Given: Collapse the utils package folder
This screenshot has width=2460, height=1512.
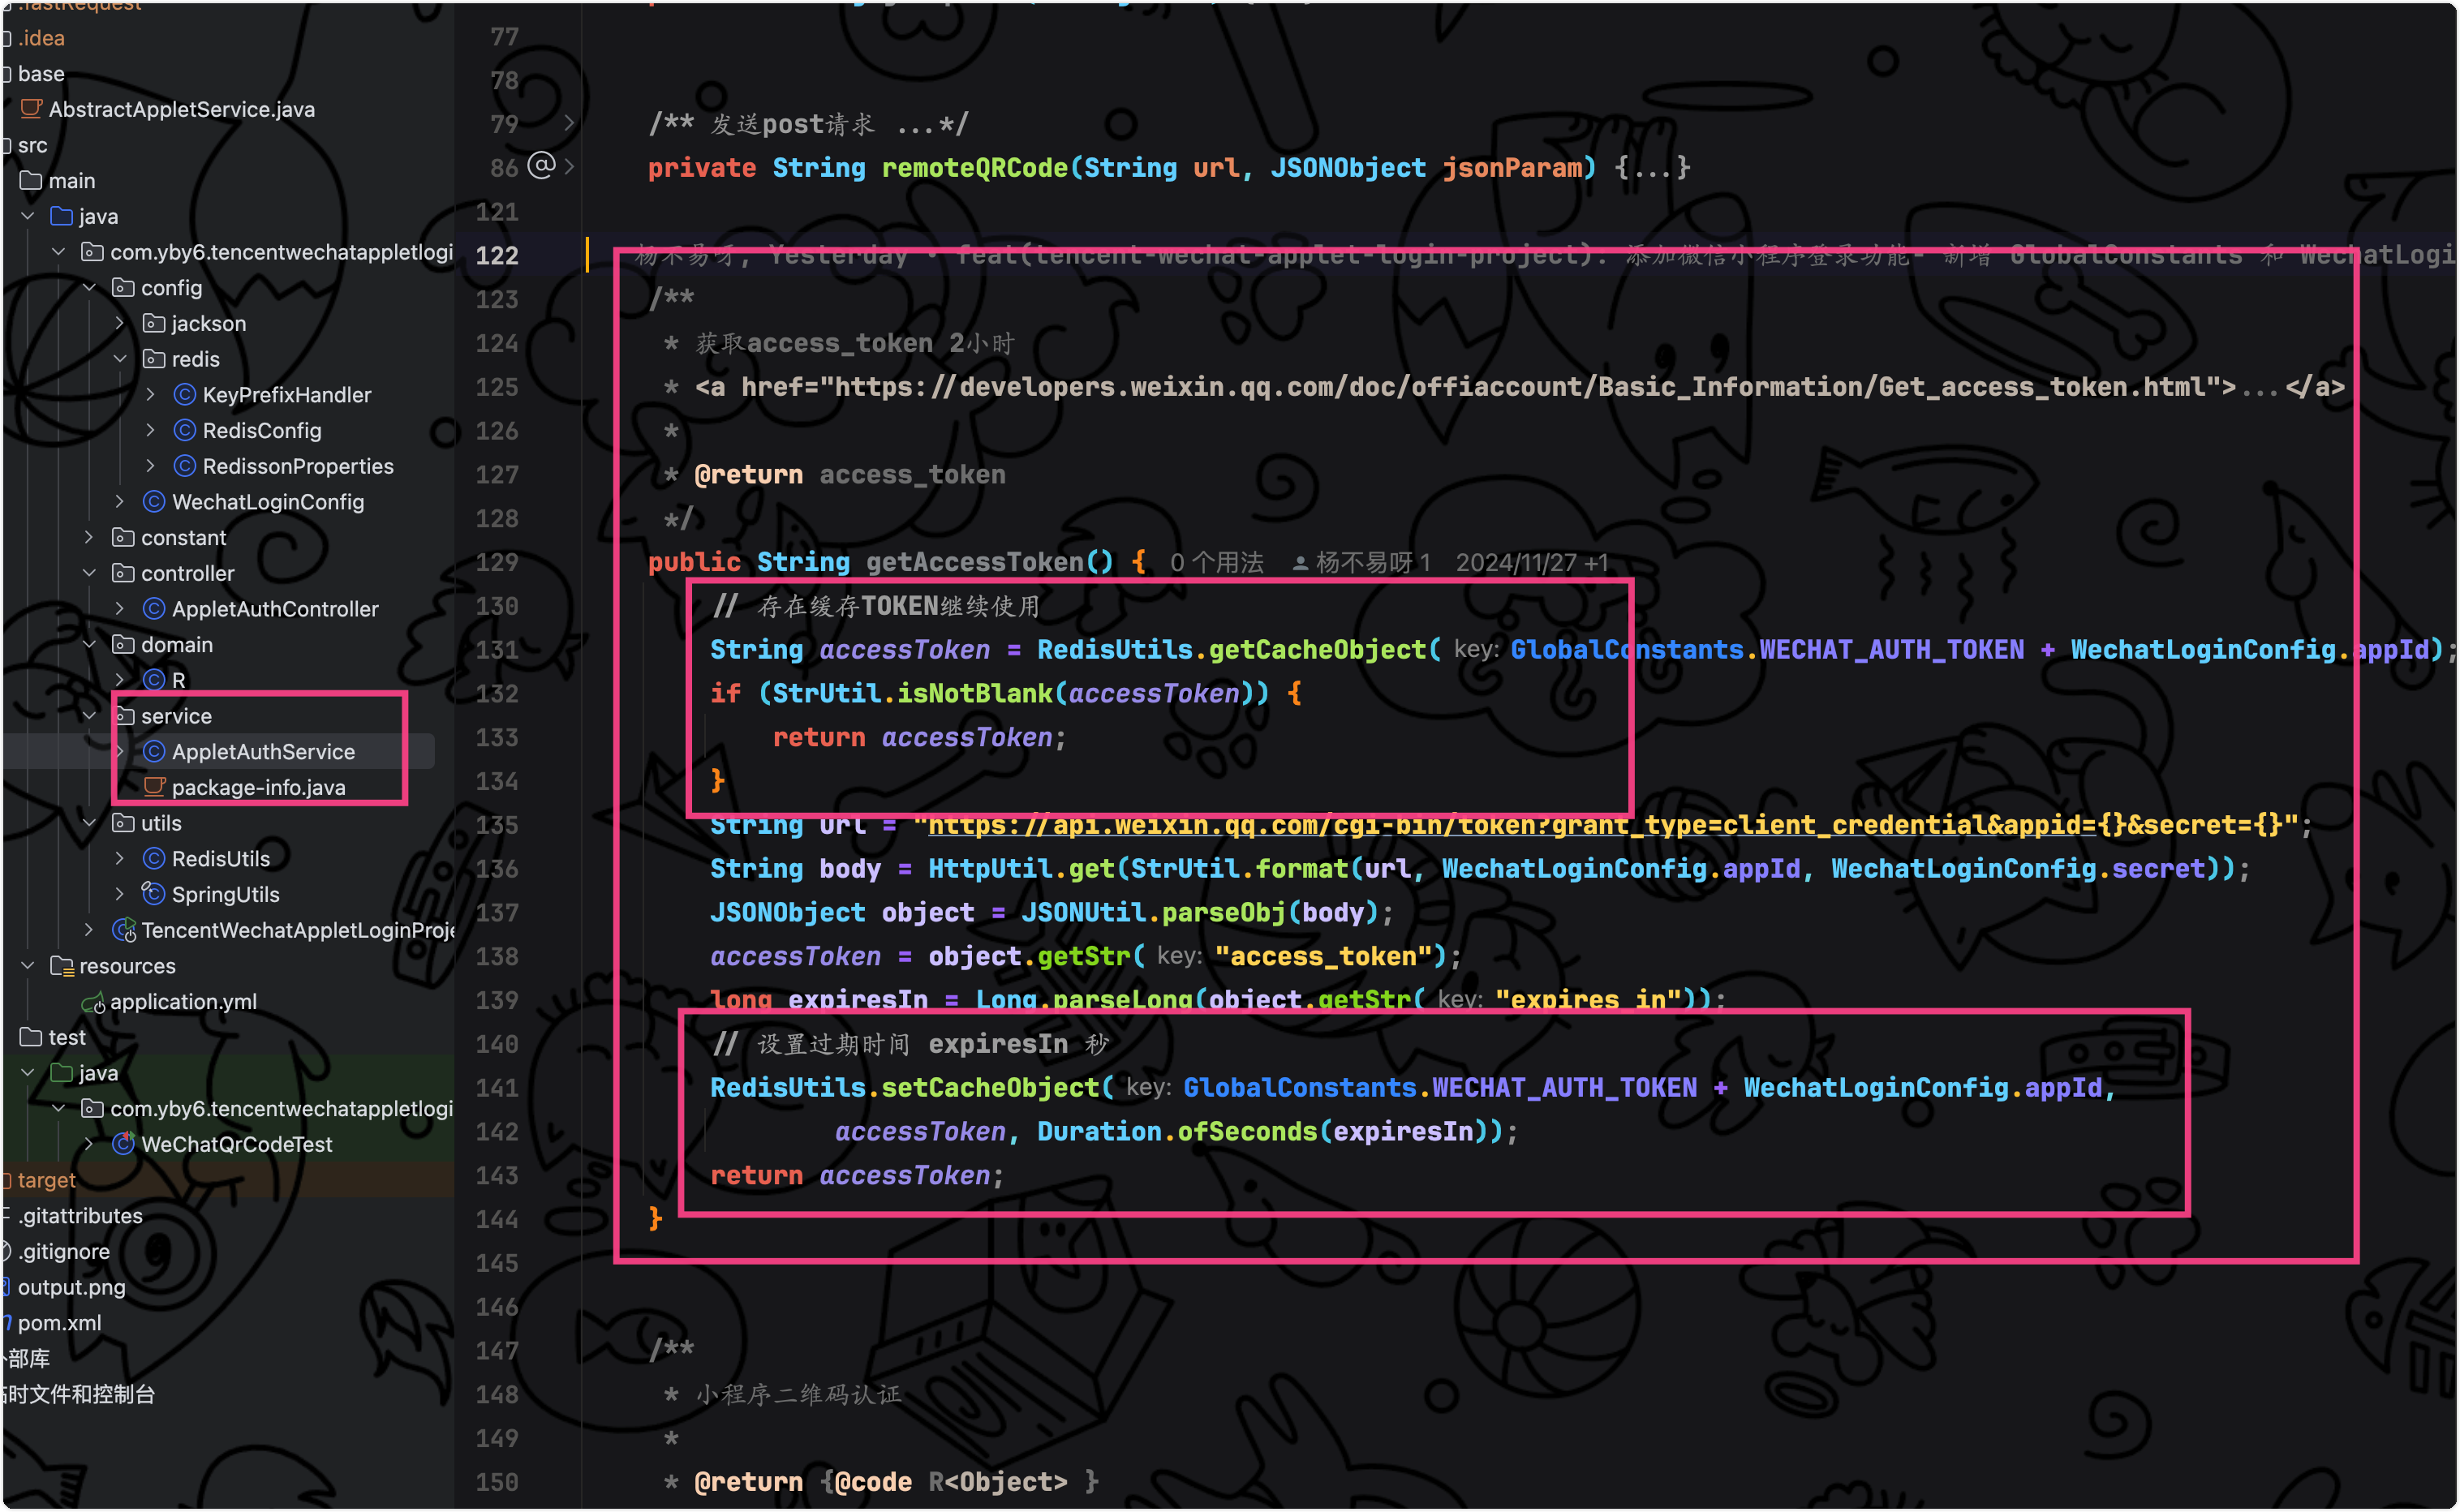Looking at the screenshot, I should [89, 823].
